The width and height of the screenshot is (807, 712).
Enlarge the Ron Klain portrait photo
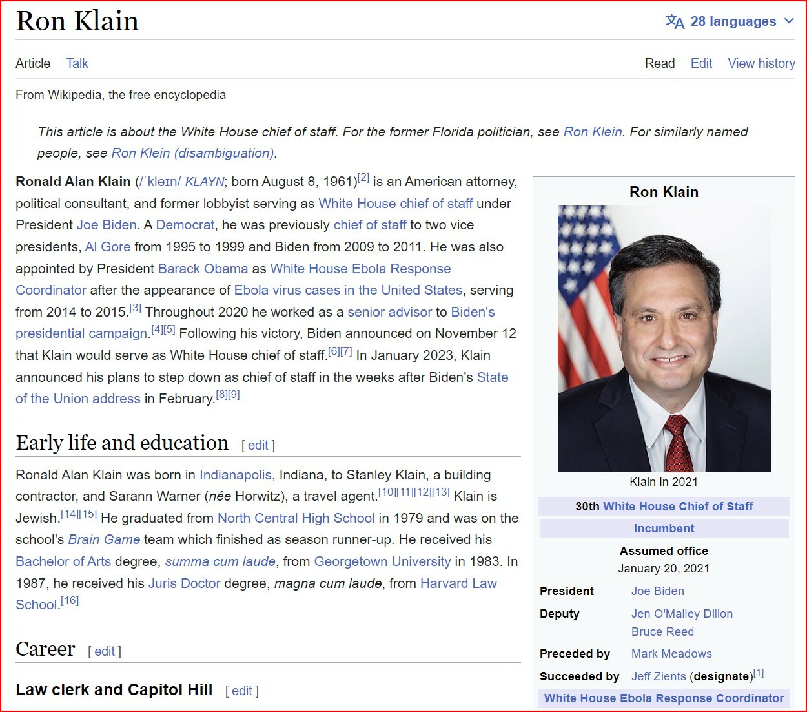[664, 339]
